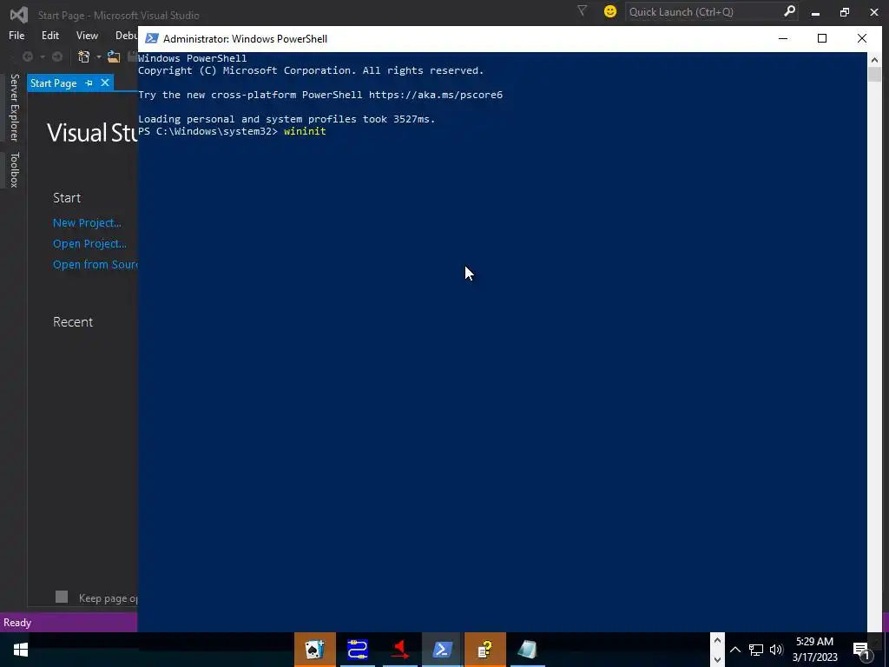
Task: Click the Quick Launch magnifier icon
Action: click(789, 11)
